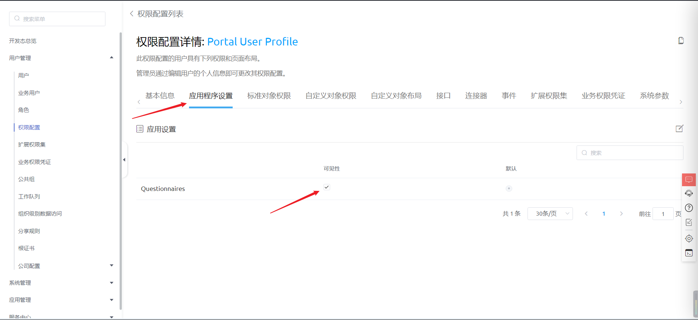
Task: Open the 连接器 tab
Action: (476, 96)
